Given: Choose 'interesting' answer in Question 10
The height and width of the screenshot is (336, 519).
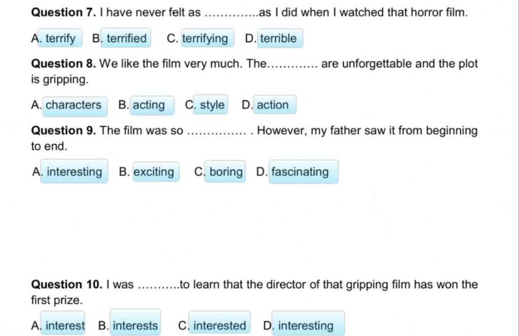Looking at the screenshot, I should 308,323.
